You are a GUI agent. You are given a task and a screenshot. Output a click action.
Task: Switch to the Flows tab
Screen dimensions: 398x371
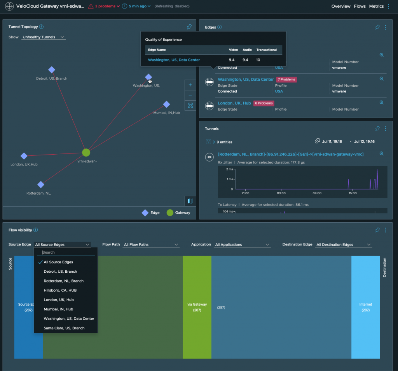(360, 6)
